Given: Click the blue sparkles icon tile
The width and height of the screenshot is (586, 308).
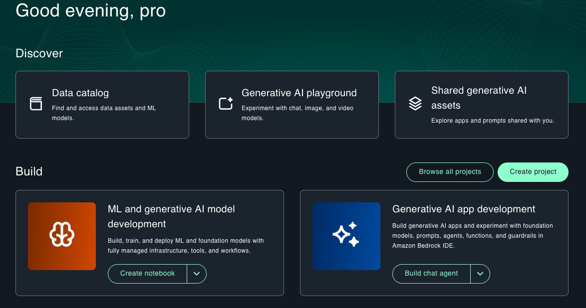Looking at the screenshot, I should 346,236.
